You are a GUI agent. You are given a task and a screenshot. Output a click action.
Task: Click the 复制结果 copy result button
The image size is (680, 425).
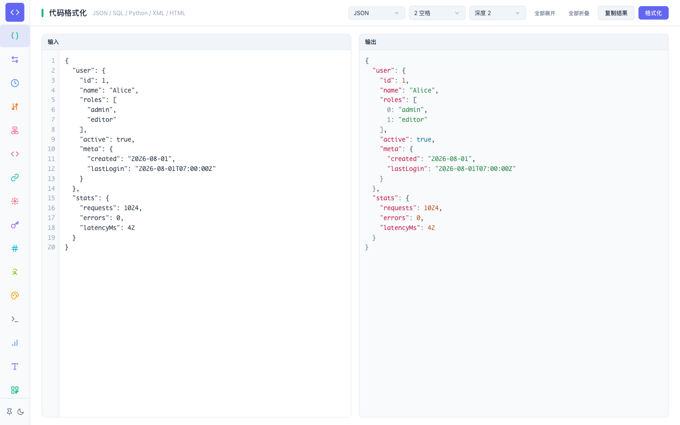tap(616, 13)
